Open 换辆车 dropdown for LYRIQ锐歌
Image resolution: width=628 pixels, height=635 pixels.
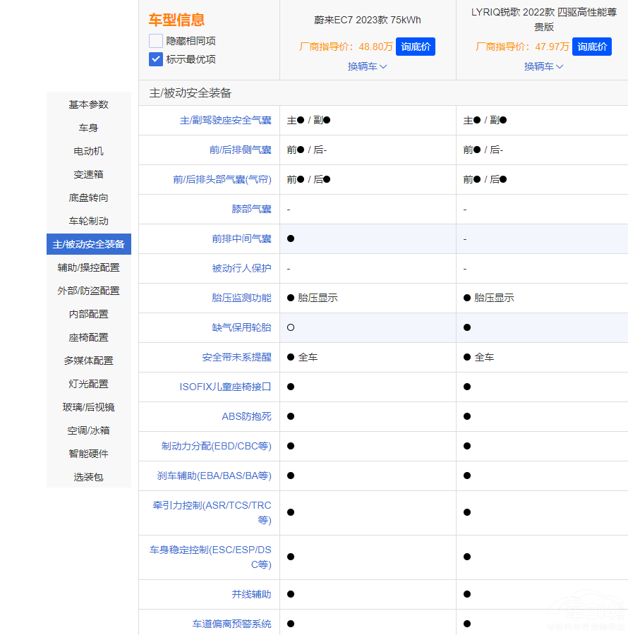[x=543, y=66]
